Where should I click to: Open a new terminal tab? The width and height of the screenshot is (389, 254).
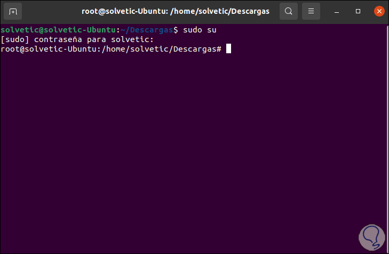[13, 11]
